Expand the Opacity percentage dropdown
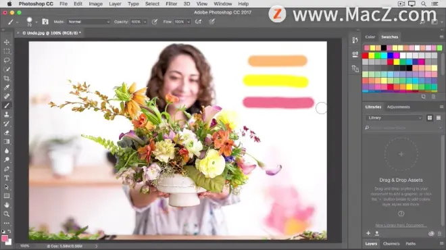Screen dimensions: 446x250 [x=145, y=22]
